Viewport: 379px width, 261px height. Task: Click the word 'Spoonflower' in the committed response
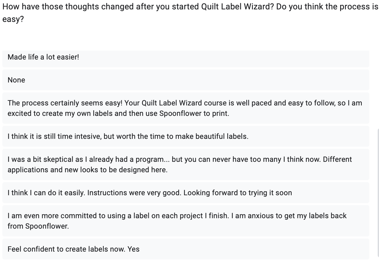point(47,226)
